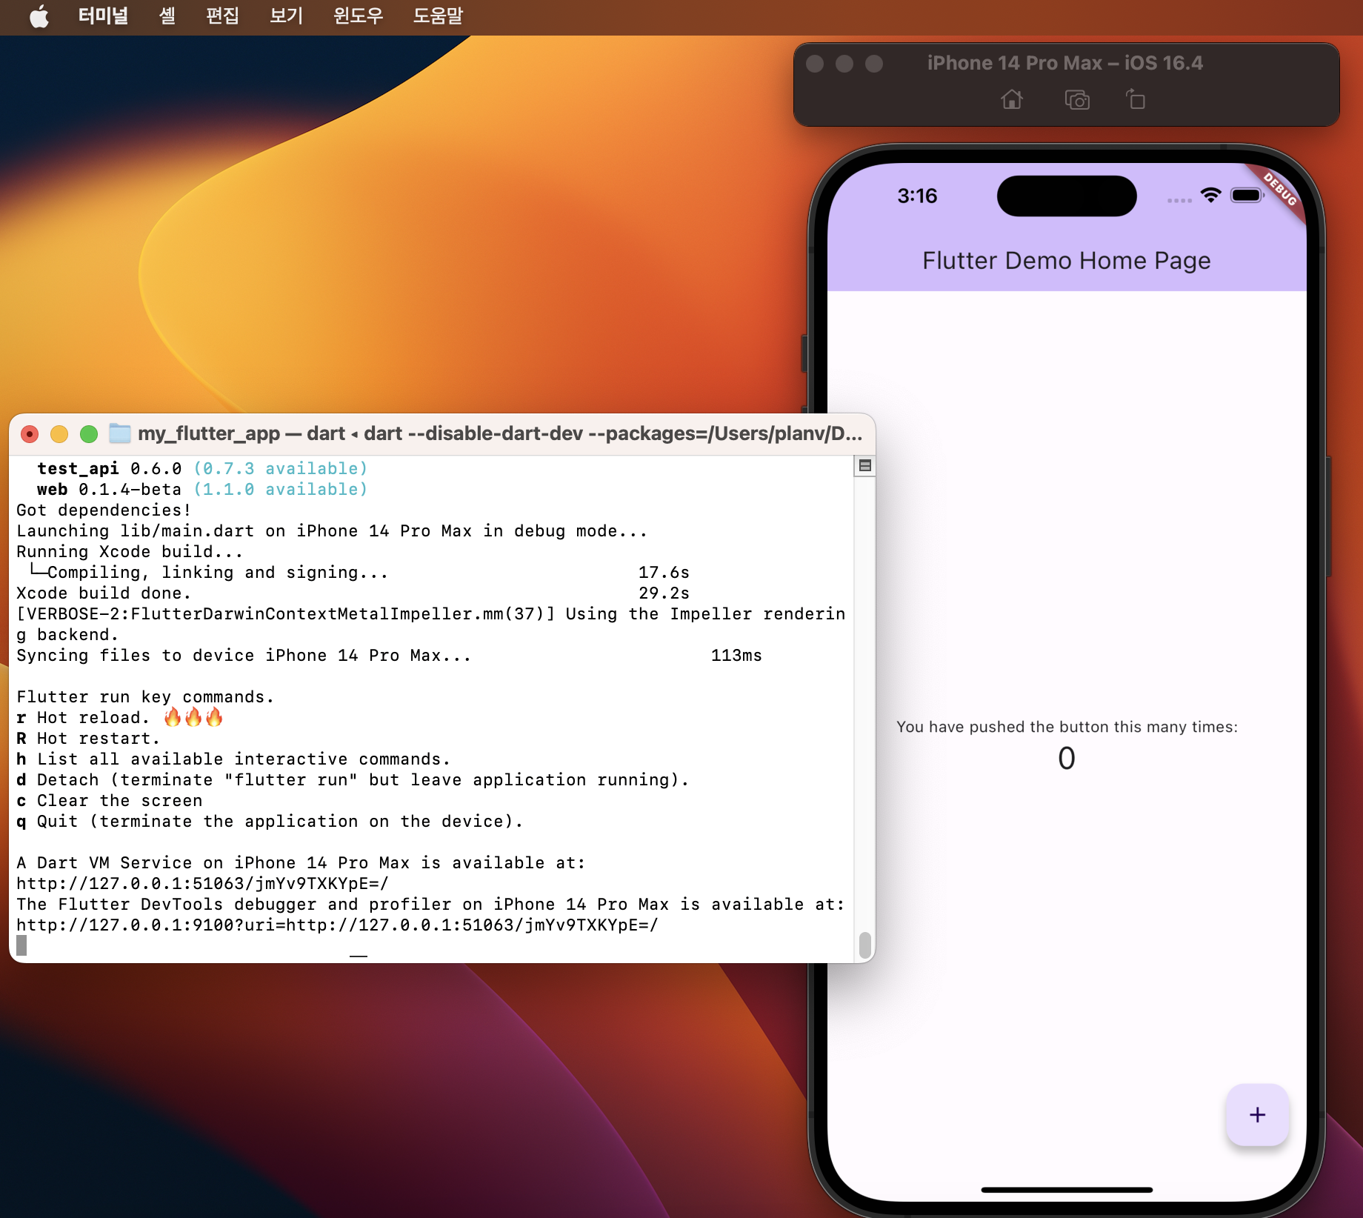
Task: Rotate the simulator device with rotate icon
Action: [x=1135, y=99]
